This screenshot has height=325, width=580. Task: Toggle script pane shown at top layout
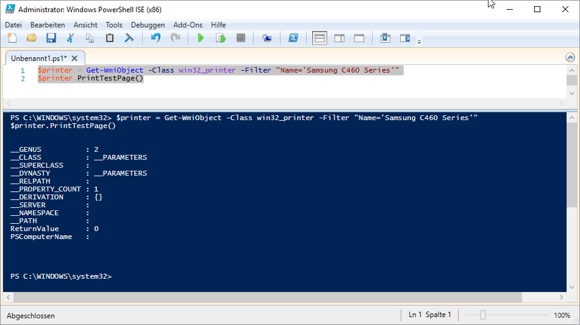320,38
